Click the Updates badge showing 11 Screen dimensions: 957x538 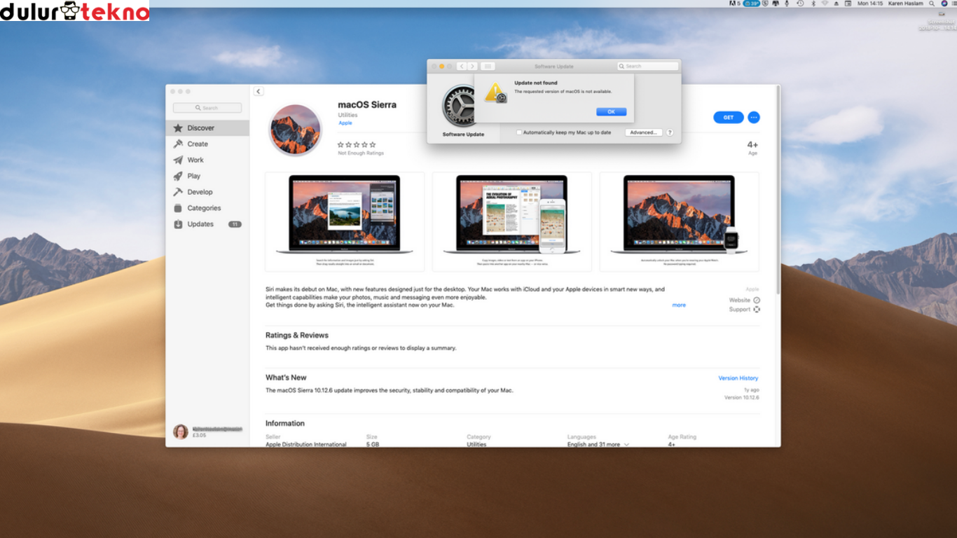point(235,224)
